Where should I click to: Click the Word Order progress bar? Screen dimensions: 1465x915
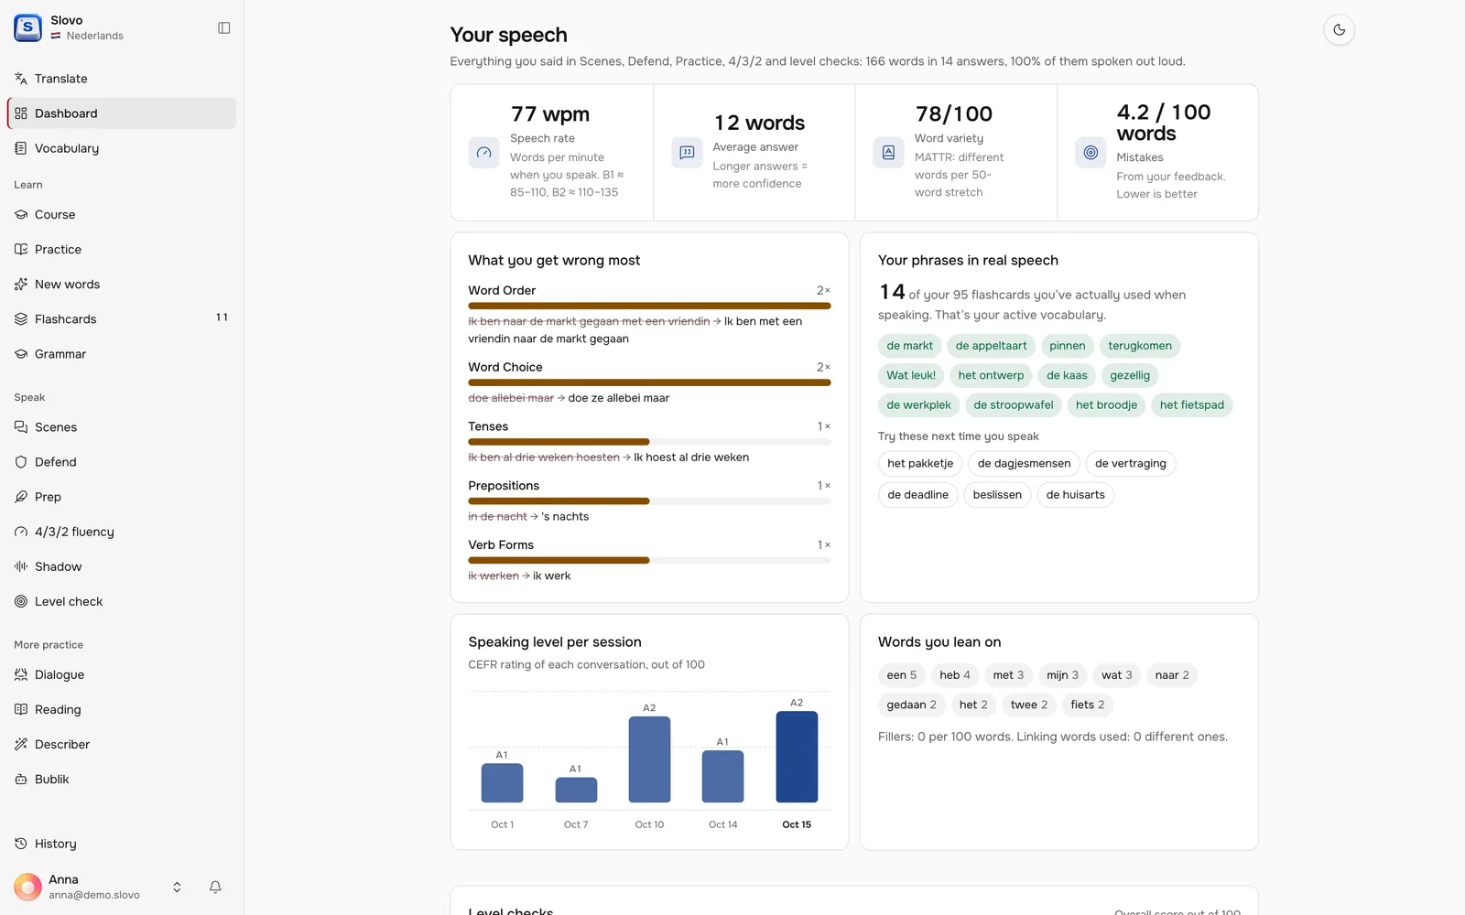click(x=649, y=306)
